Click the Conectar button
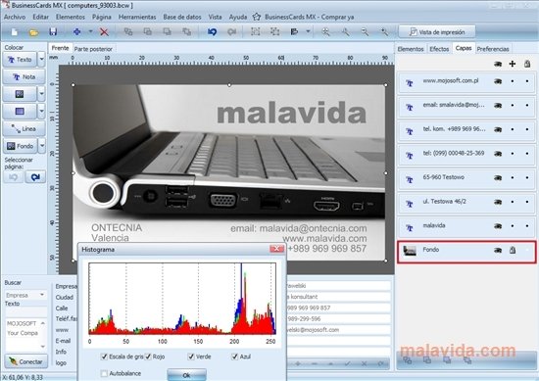Screen dimensions: 539x381 click(25, 361)
